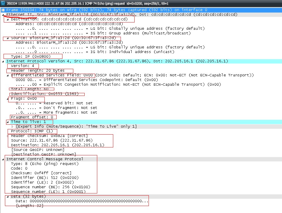Click the Wireshark icon in the title bar

click(x=3, y=3)
